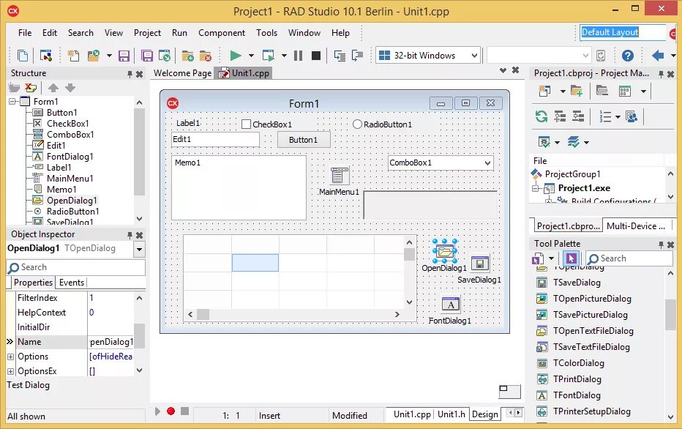Viewport: 682px width, 429px height.
Task: Click the Play Macro triangle icon
Action: (x=157, y=411)
